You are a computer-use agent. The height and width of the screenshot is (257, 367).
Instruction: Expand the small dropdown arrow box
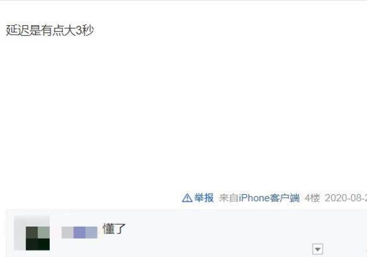(318, 249)
